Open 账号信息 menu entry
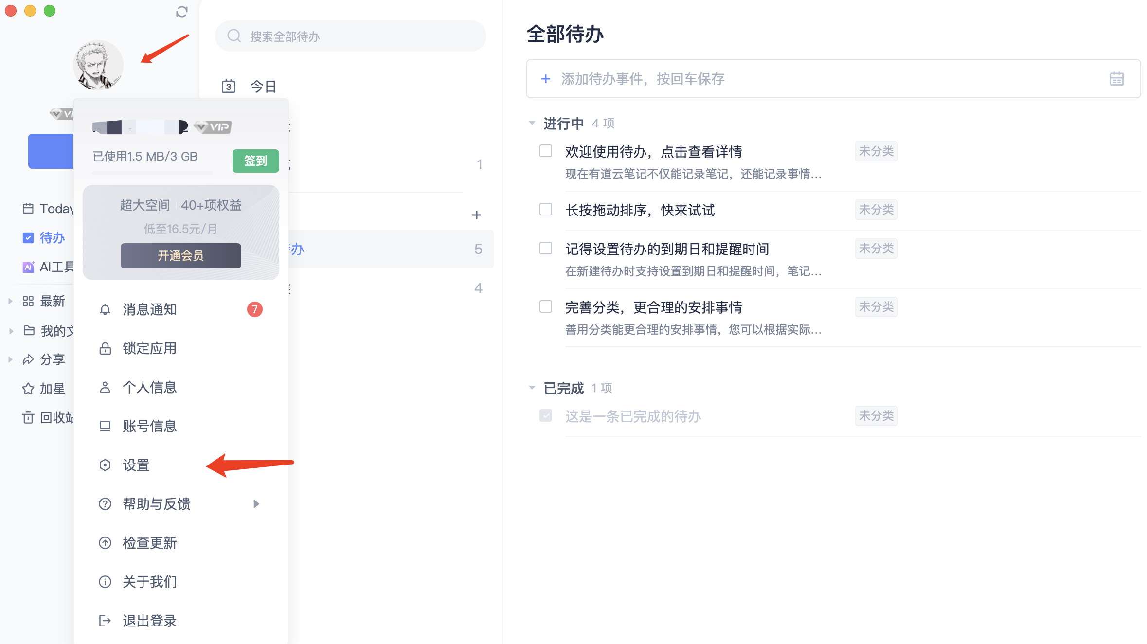The height and width of the screenshot is (644, 1147). 181,426
